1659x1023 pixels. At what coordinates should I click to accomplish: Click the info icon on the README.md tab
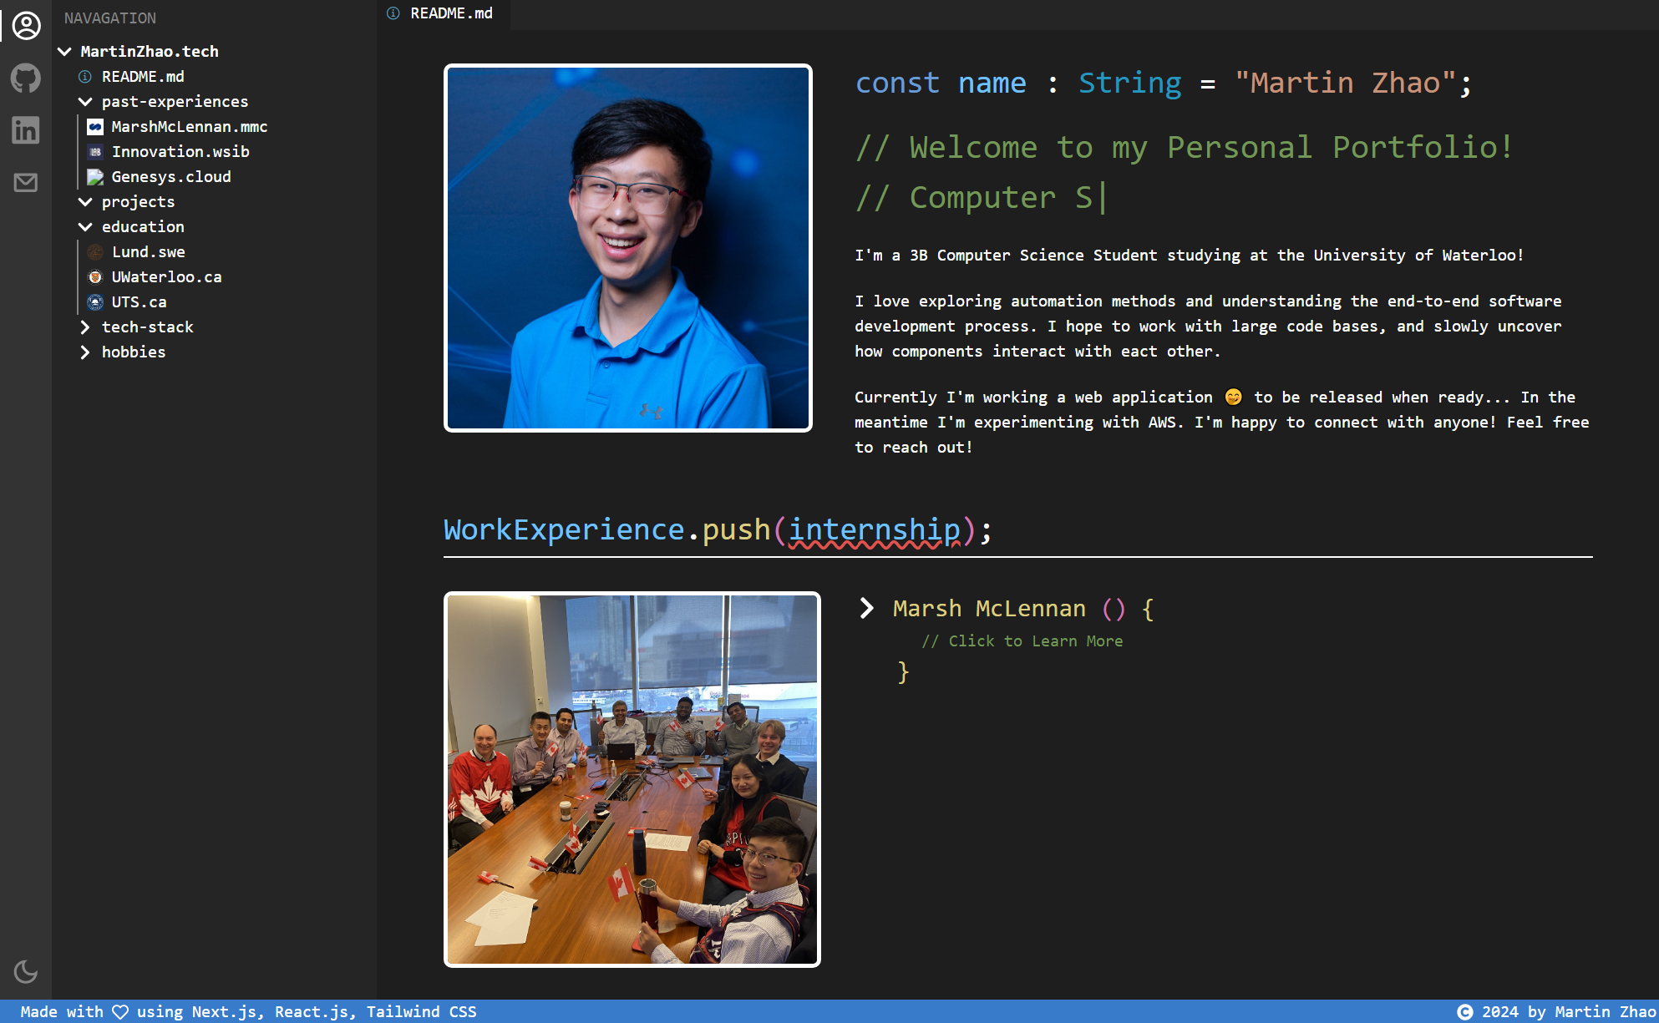click(x=393, y=13)
